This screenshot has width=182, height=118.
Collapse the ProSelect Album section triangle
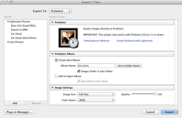(x=52, y=54)
